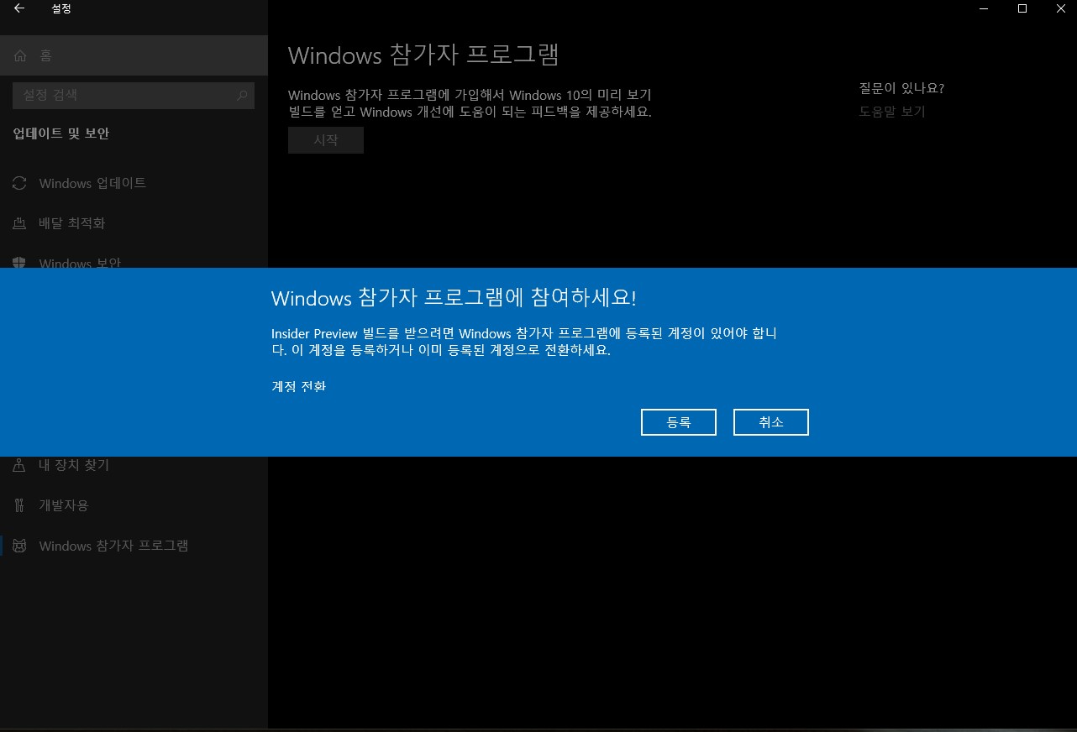Image resolution: width=1077 pixels, height=732 pixels.
Task: Open 개발자용 settings page
Action: pos(134,505)
